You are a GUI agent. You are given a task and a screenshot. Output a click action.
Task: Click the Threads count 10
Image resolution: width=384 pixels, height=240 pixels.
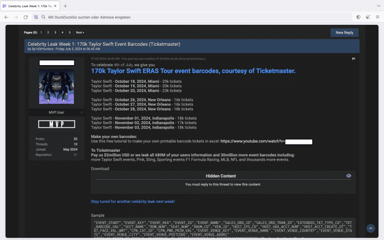pyautogui.click(x=76, y=144)
